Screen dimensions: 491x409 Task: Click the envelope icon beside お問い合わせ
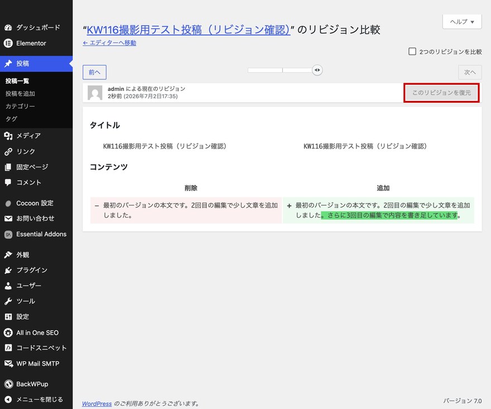8,219
